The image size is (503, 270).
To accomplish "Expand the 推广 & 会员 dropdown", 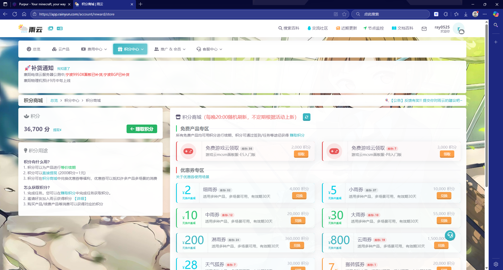I will [x=170, y=49].
